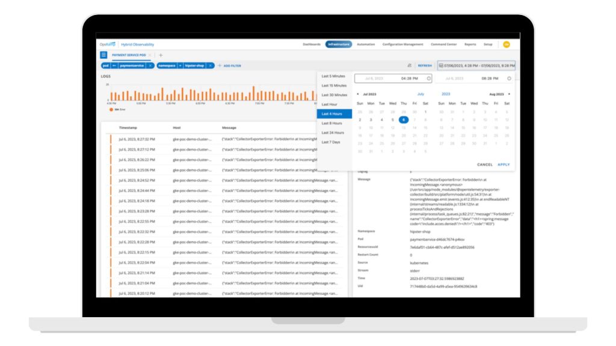Go to previous month in calendar
The image size is (616, 346).
point(358,94)
